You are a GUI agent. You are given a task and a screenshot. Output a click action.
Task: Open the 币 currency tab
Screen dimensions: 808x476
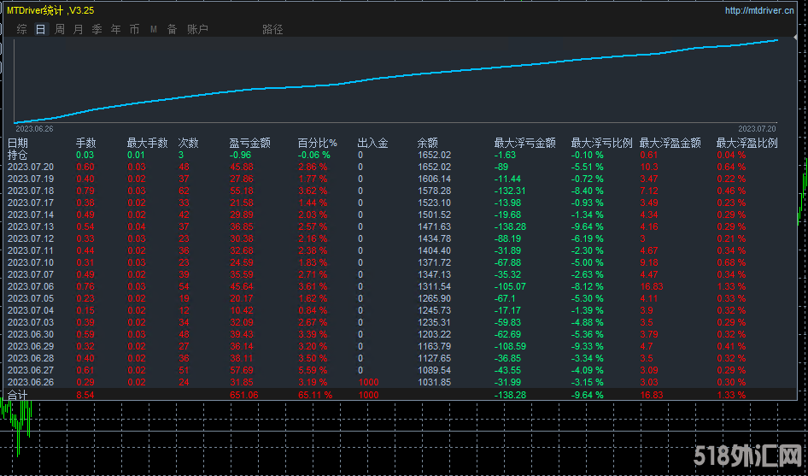(134, 29)
